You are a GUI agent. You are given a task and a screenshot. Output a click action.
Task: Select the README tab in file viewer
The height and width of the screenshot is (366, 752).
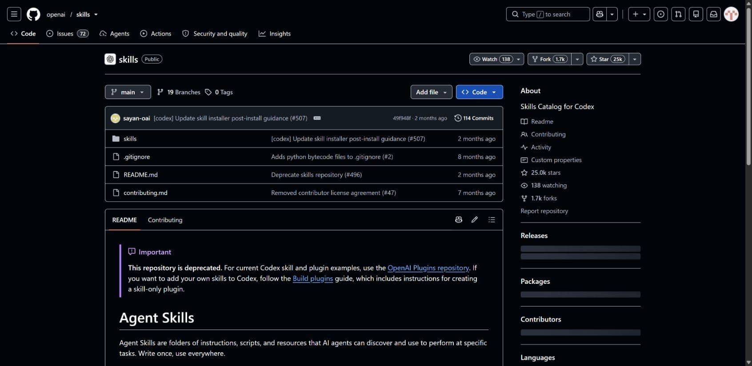coord(124,220)
